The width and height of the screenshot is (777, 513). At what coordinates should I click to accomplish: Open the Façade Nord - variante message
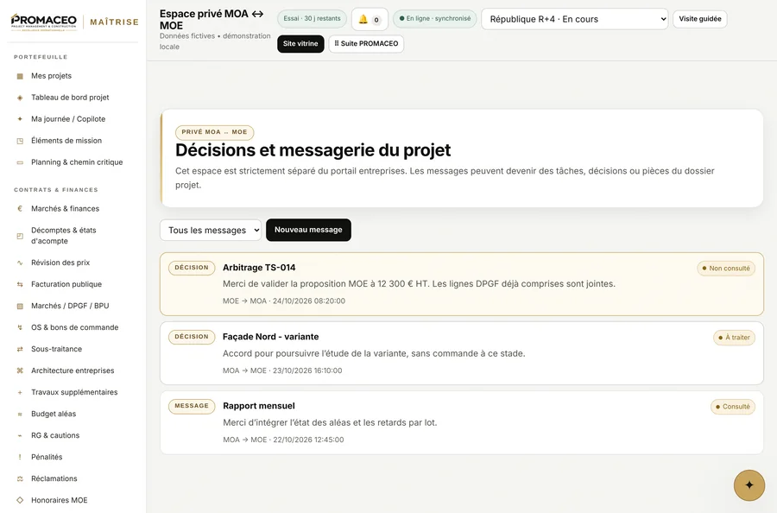(461, 353)
